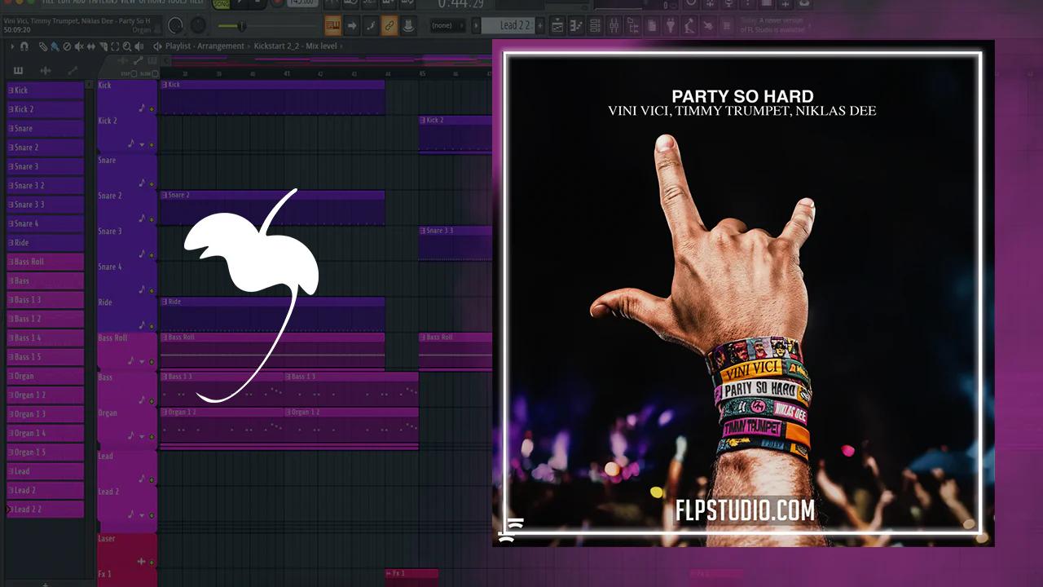Show pattern clips in the picker panel

click(x=19, y=70)
